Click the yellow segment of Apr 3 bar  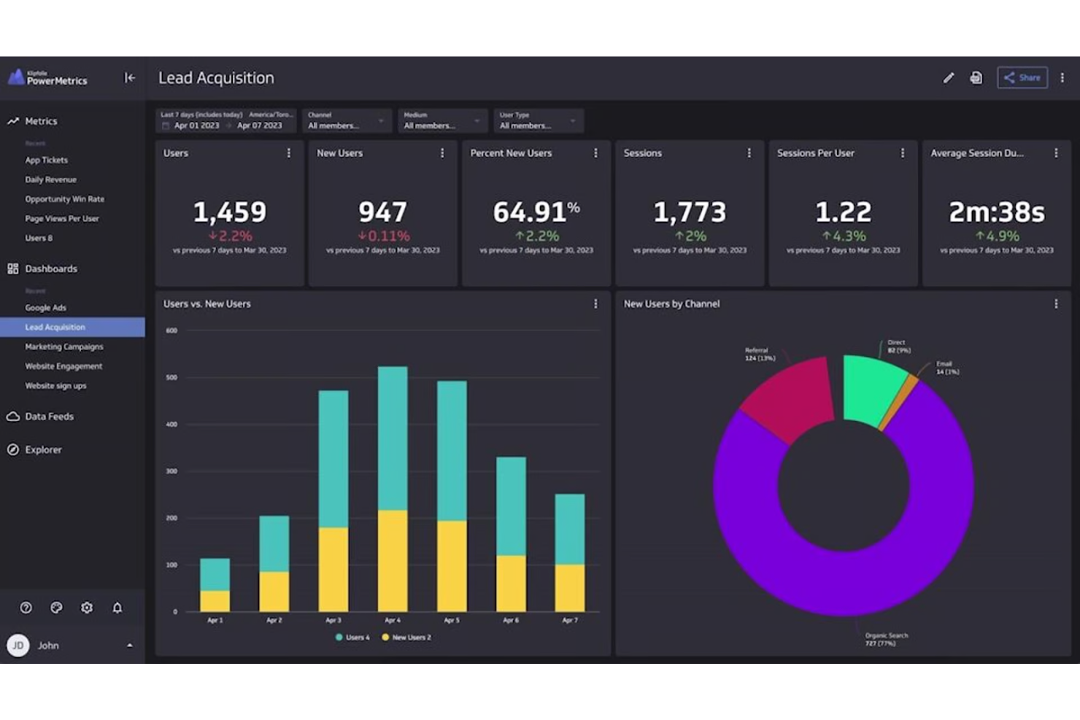point(333,569)
